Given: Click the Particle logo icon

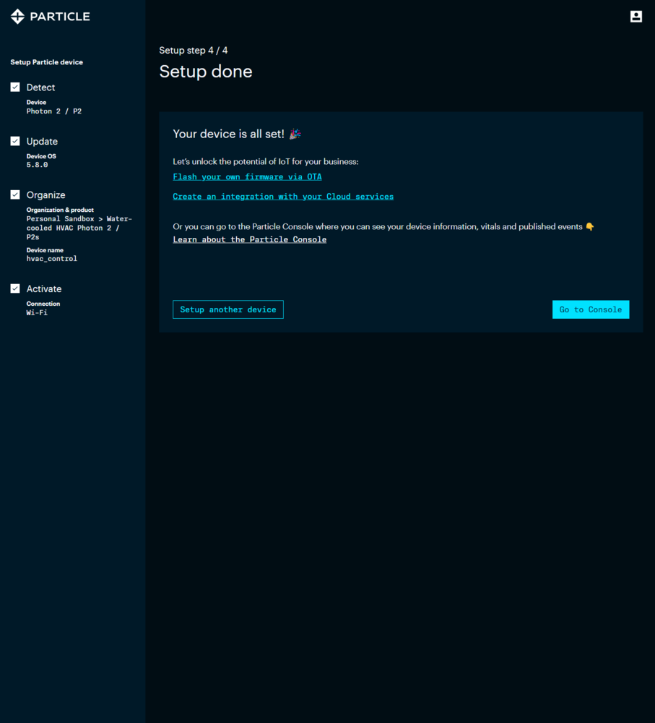Looking at the screenshot, I should [17, 17].
